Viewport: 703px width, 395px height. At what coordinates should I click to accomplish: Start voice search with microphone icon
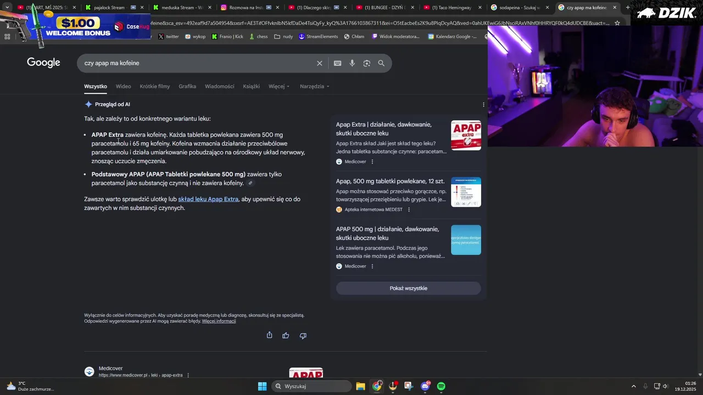click(352, 63)
